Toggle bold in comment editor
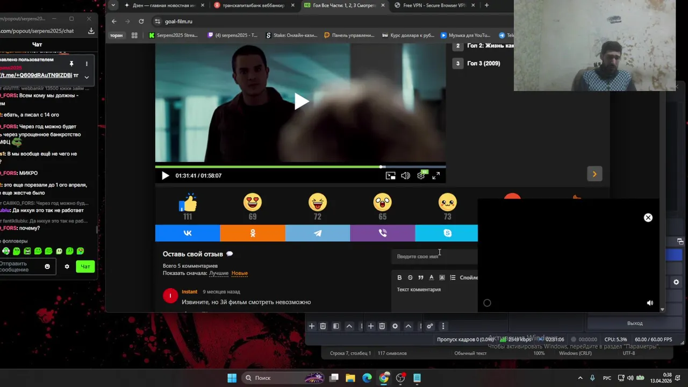Viewport: 688px width, 387px height. coord(399,277)
